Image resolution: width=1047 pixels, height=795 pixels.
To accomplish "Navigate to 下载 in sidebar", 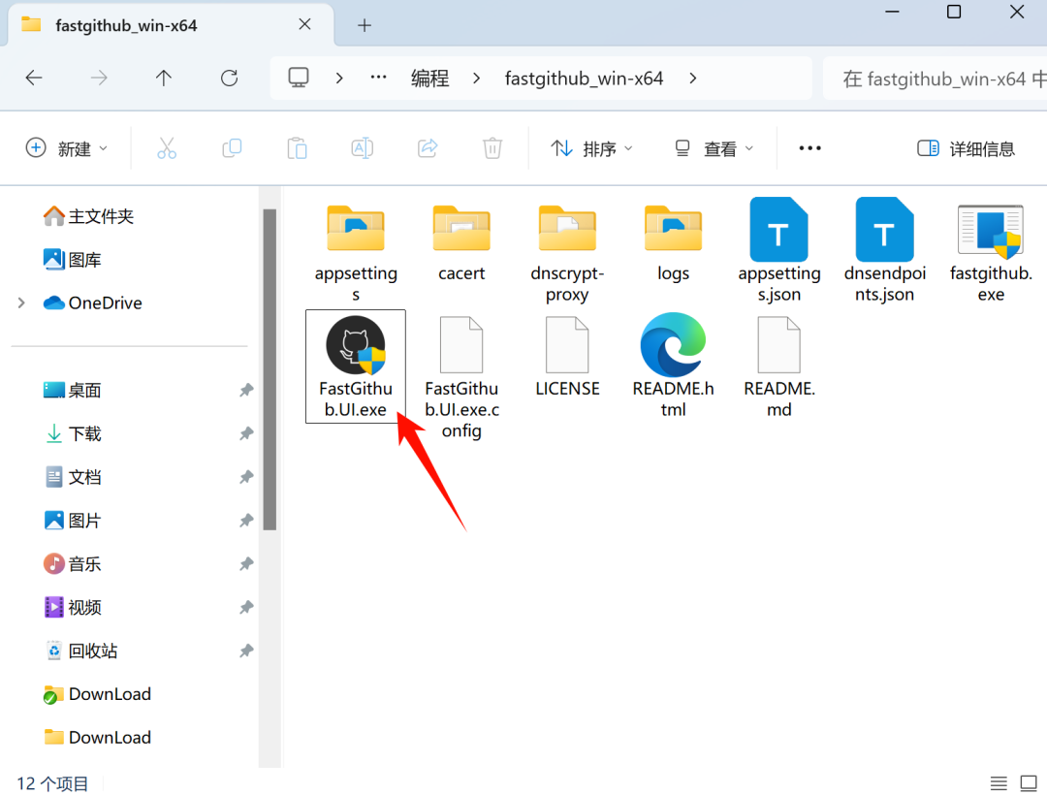I will (84, 433).
